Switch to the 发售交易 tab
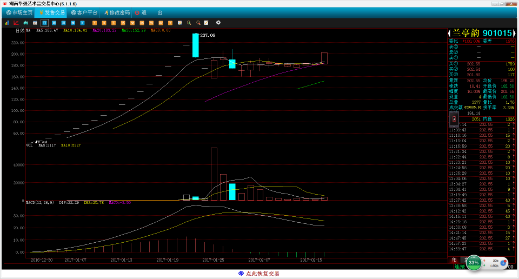Image resolution: width=519 pixels, height=279 pixels. point(52,12)
